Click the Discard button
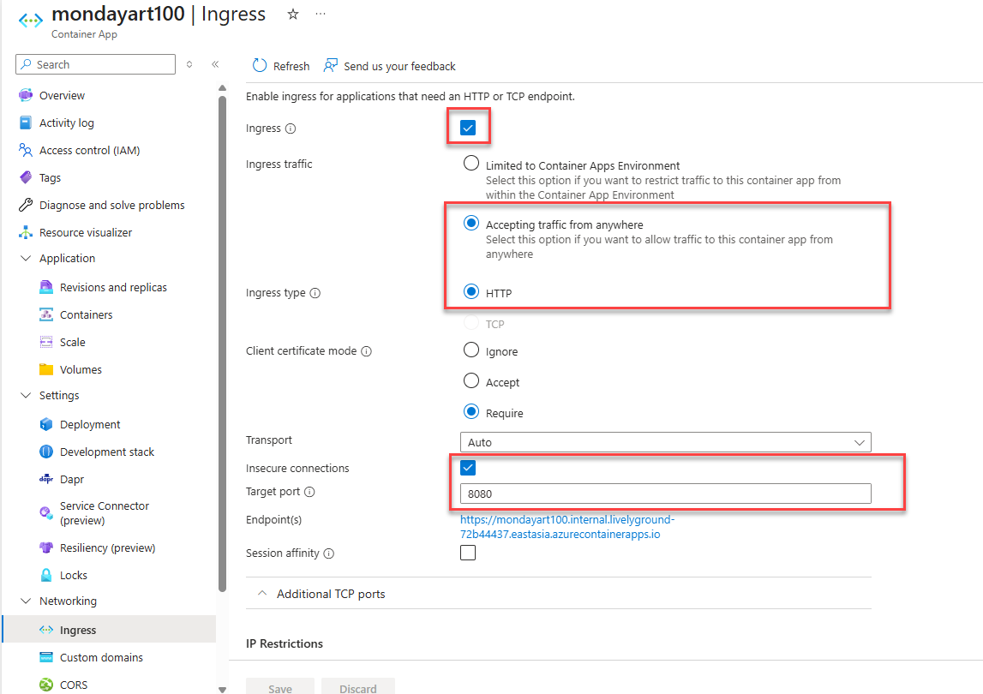This screenshot has width=983, height=694. [358, 687]
